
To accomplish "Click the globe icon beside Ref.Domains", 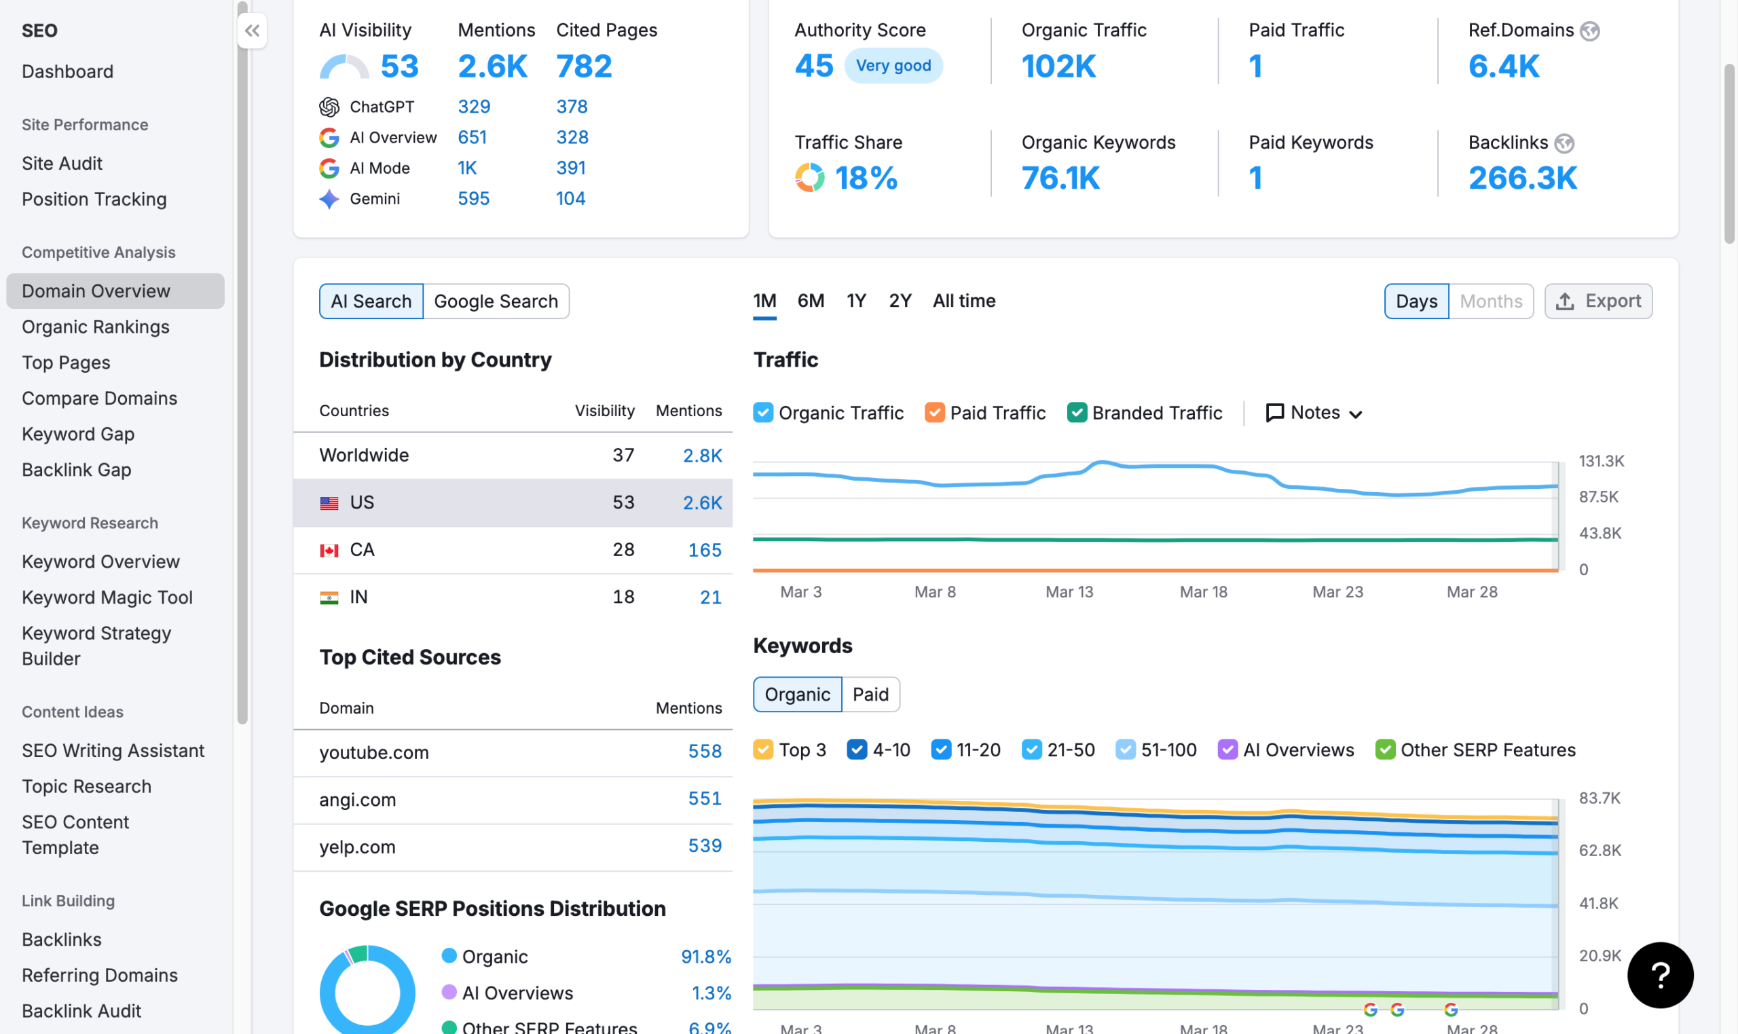I will click(x=1589, y=31).
